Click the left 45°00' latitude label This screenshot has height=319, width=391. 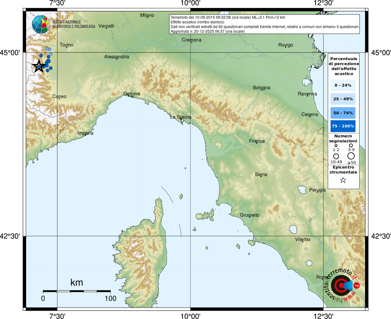[x=10, y=53]
